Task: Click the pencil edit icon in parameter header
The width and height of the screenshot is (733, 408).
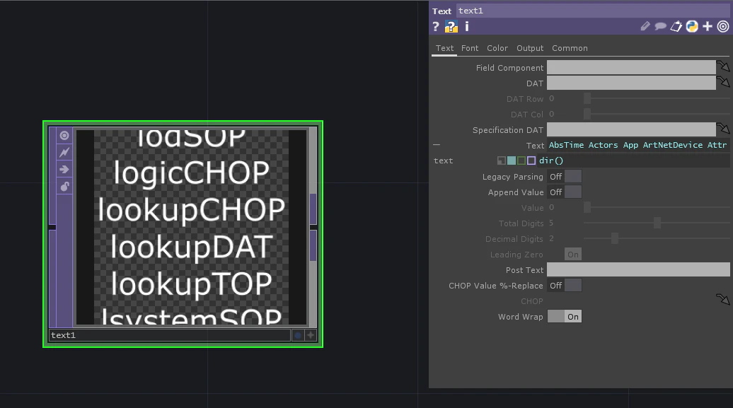Action: pos(645,27)
